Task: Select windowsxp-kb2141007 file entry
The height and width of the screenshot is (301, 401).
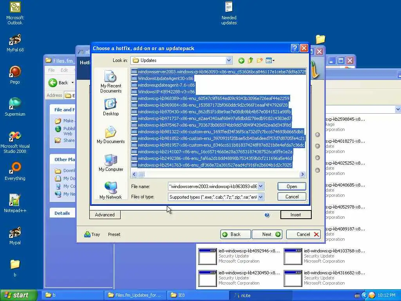Action: tap(212, 152)
